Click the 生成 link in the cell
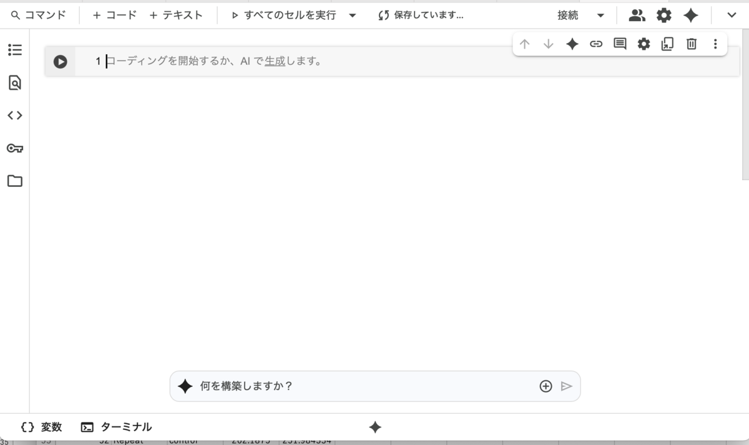The width and height of the screenshot is (749, 445). tap(275, 61)
